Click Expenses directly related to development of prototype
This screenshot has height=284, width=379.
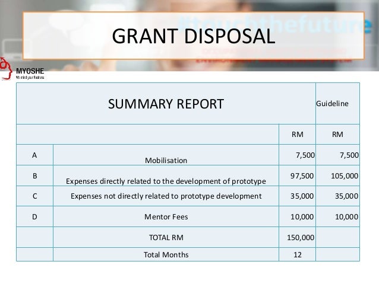tap(166, 181)
